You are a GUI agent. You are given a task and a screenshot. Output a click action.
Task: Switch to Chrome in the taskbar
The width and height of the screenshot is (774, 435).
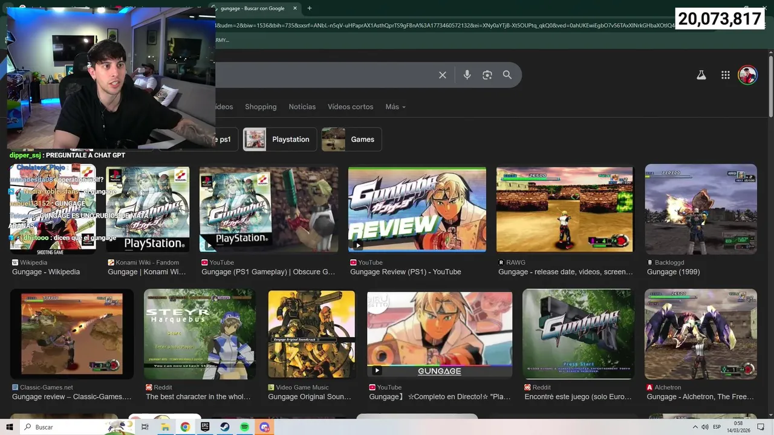(185, 427)
